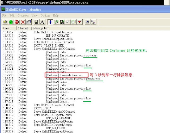Click the HelloDDK.sys Monitor title bar app icon
Image resolution: width=170 pixels, height=133 pixels.
click(3, 10)
